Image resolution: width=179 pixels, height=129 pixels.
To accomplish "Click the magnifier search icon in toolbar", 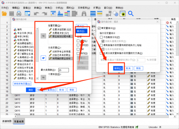I will coord(131,13).
